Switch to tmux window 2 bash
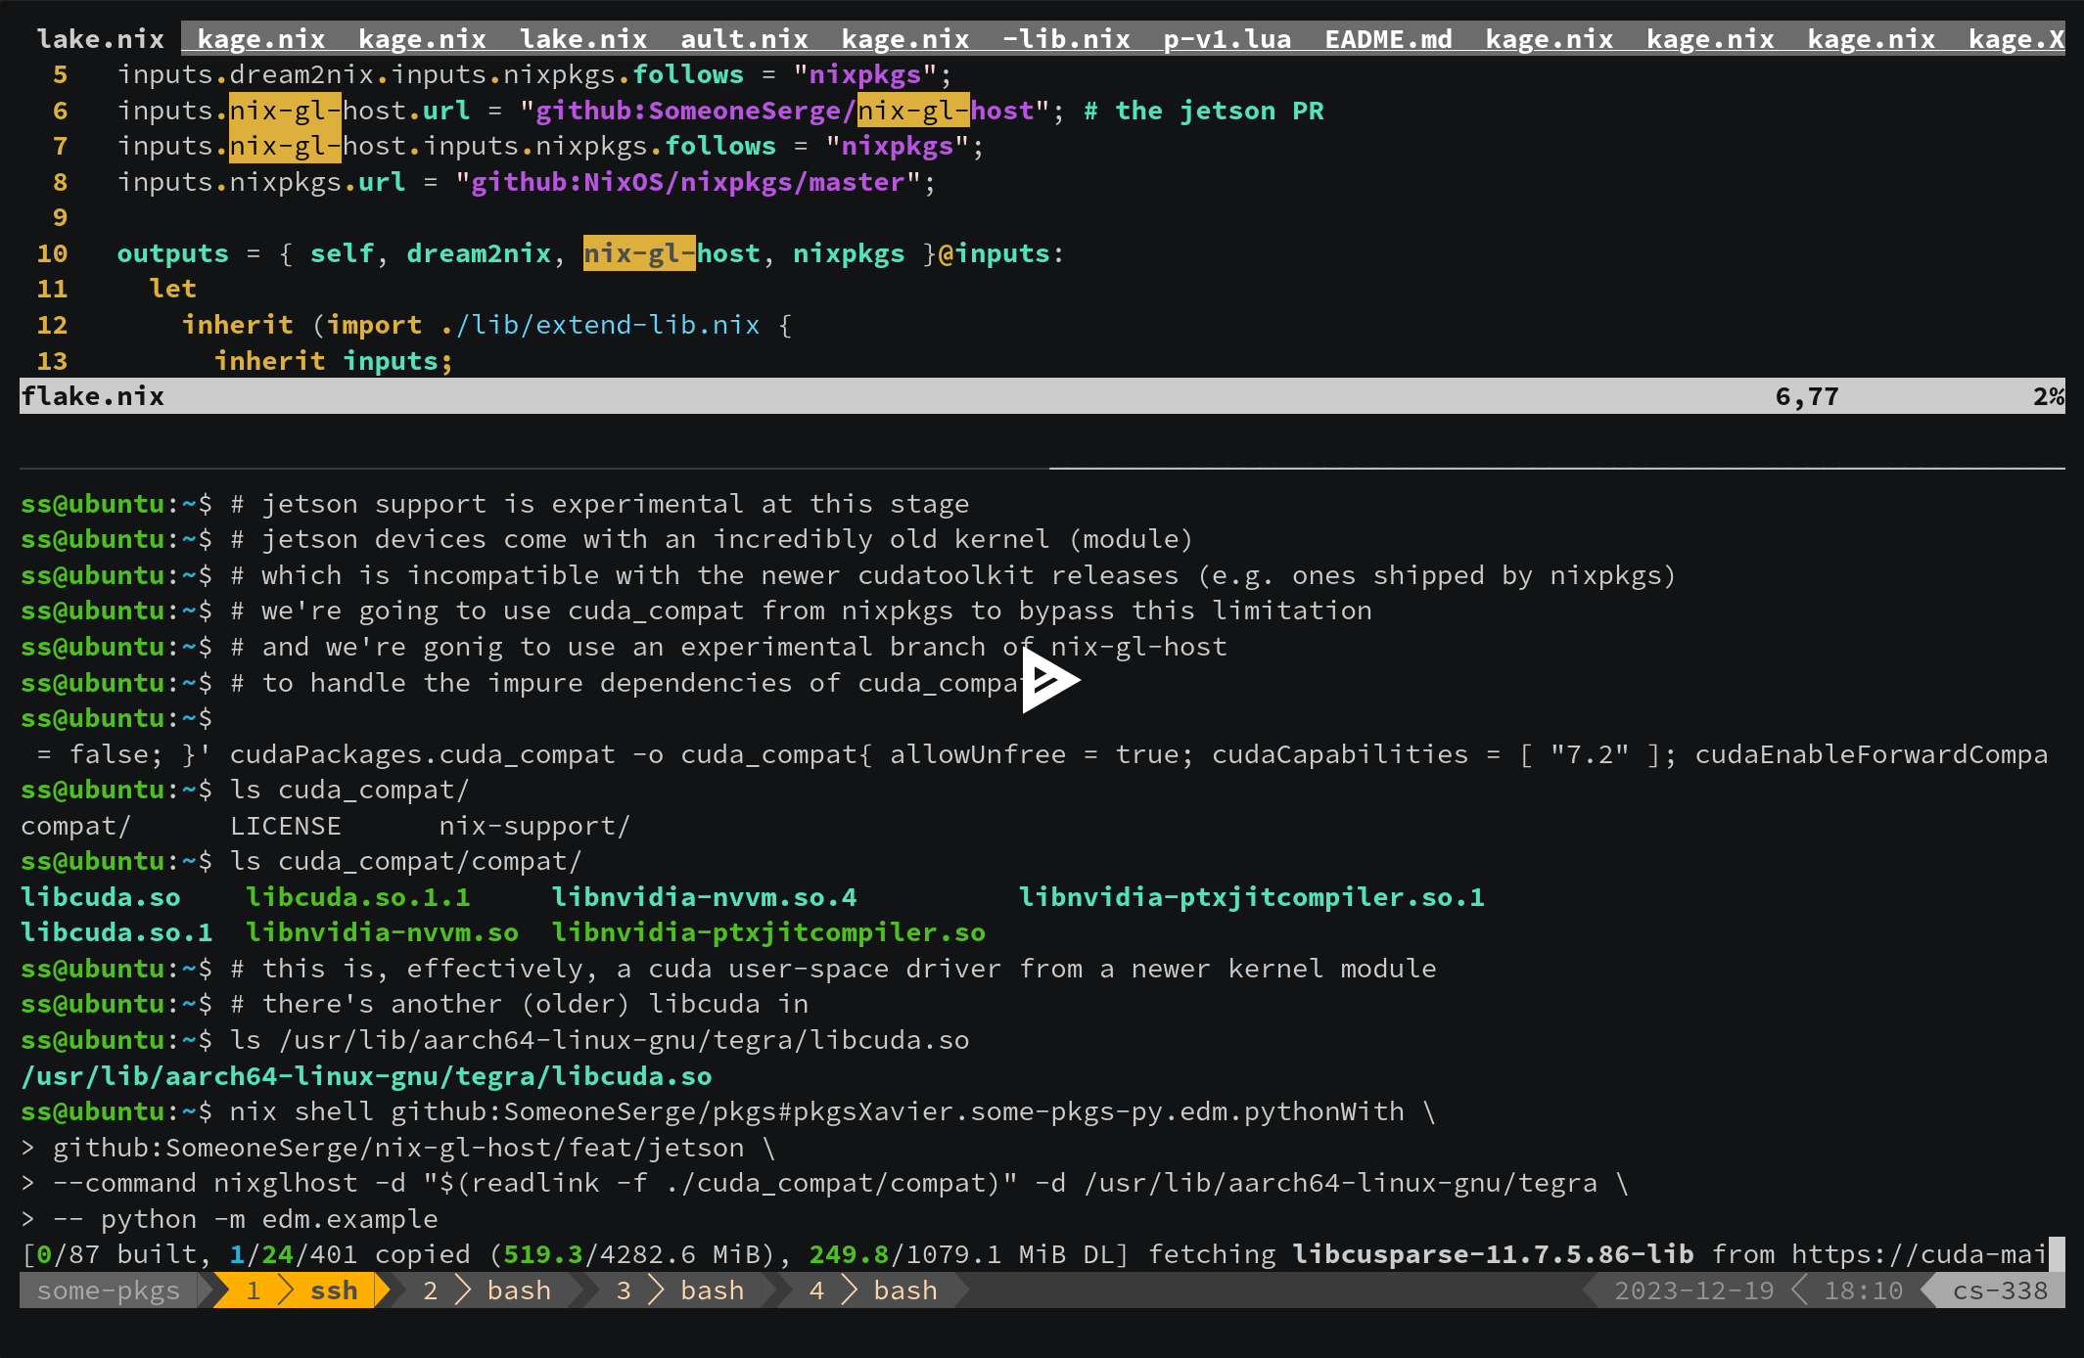 coord(487,1290)
